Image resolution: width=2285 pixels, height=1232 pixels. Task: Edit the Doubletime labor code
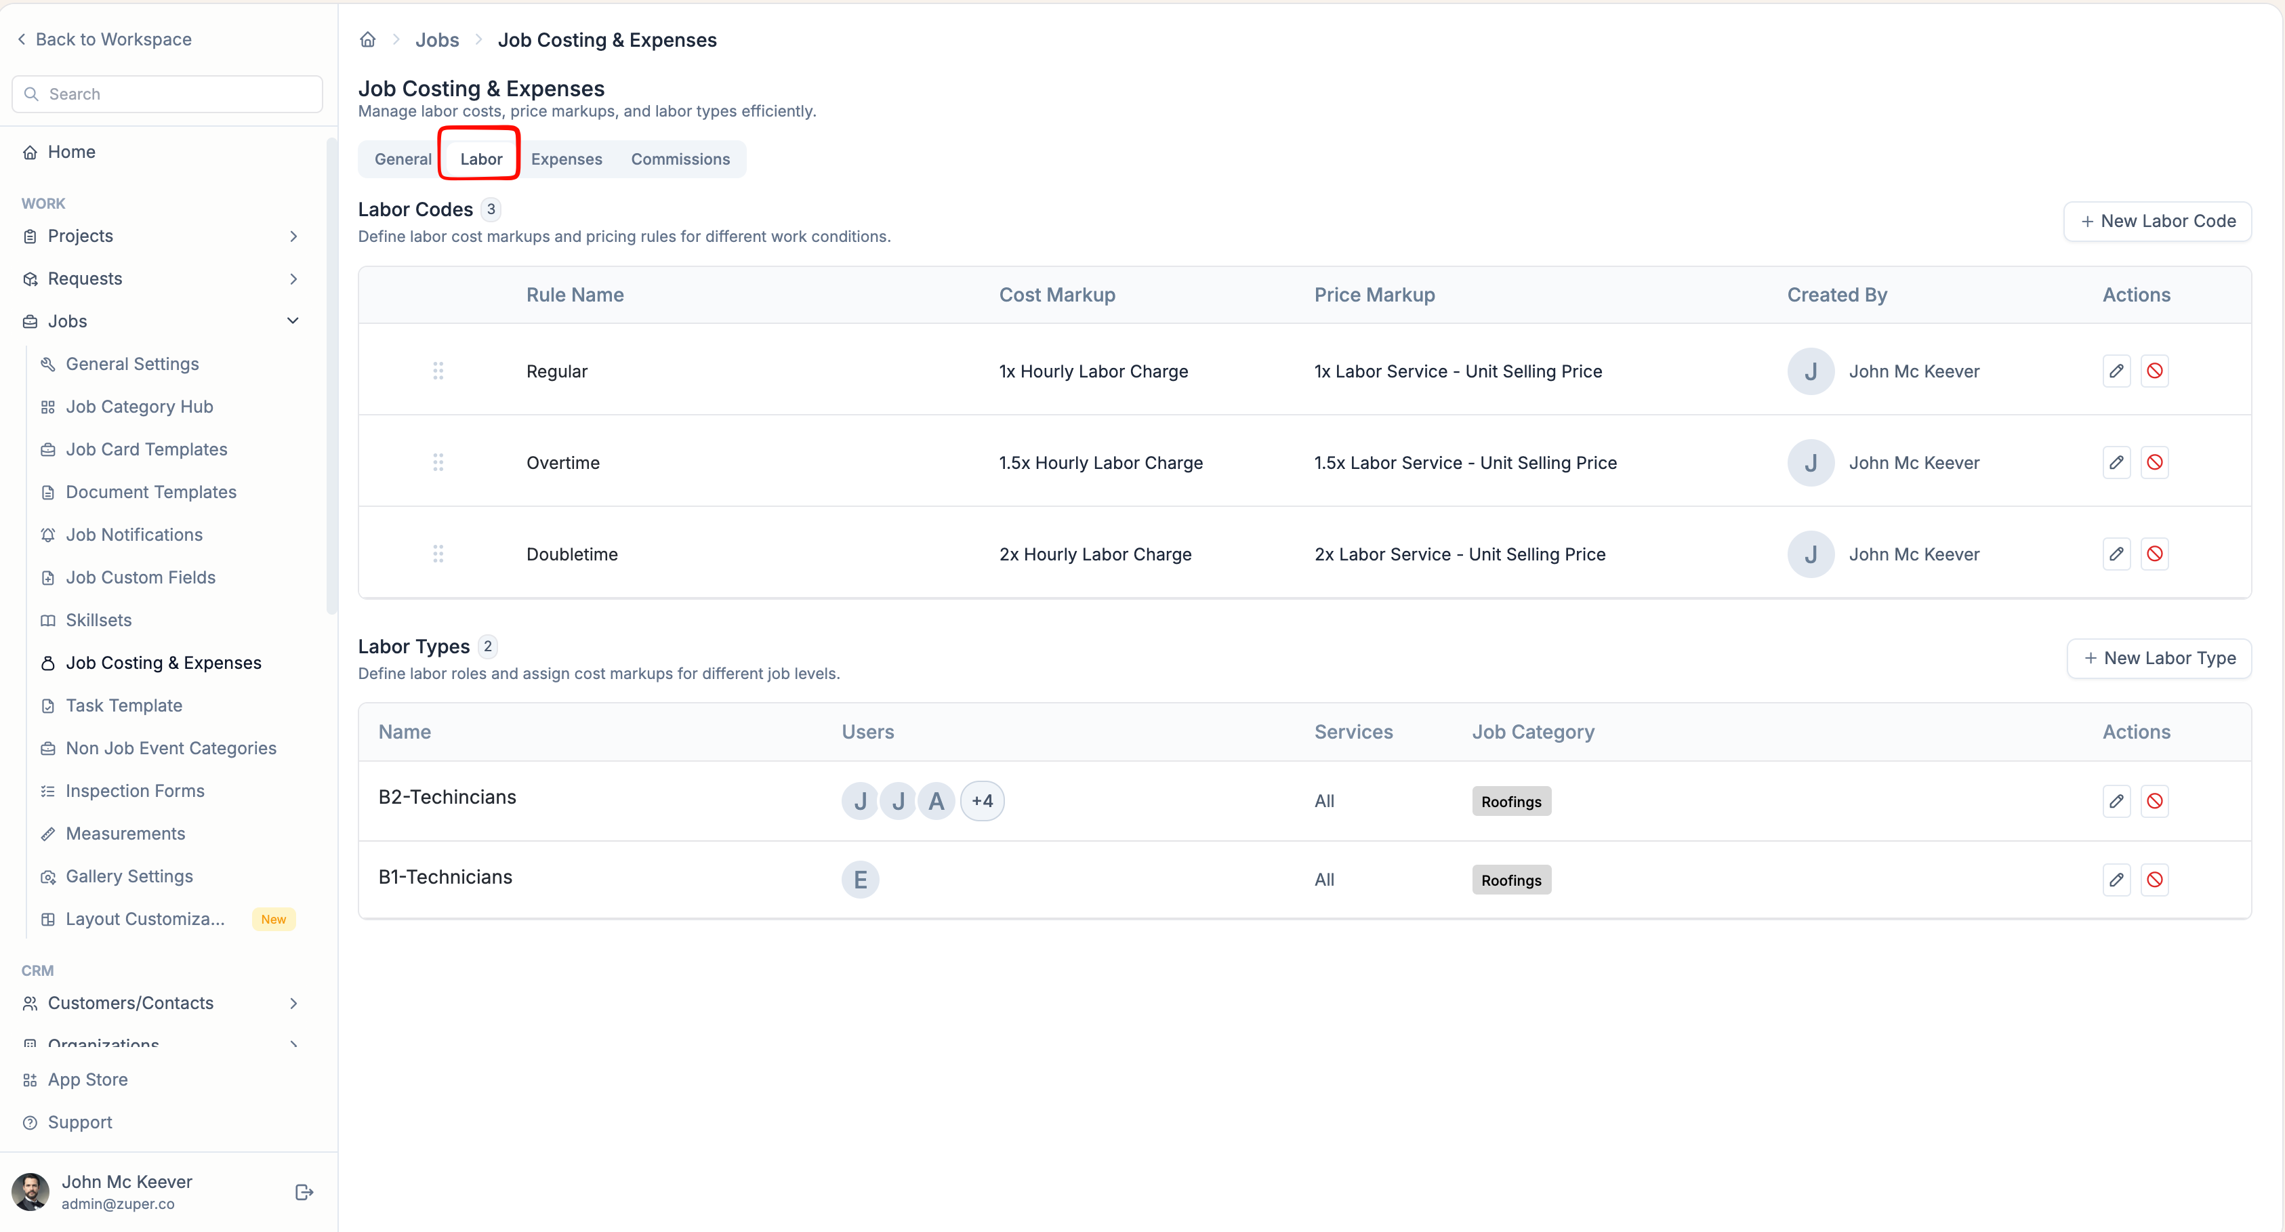click(2116, 554)
